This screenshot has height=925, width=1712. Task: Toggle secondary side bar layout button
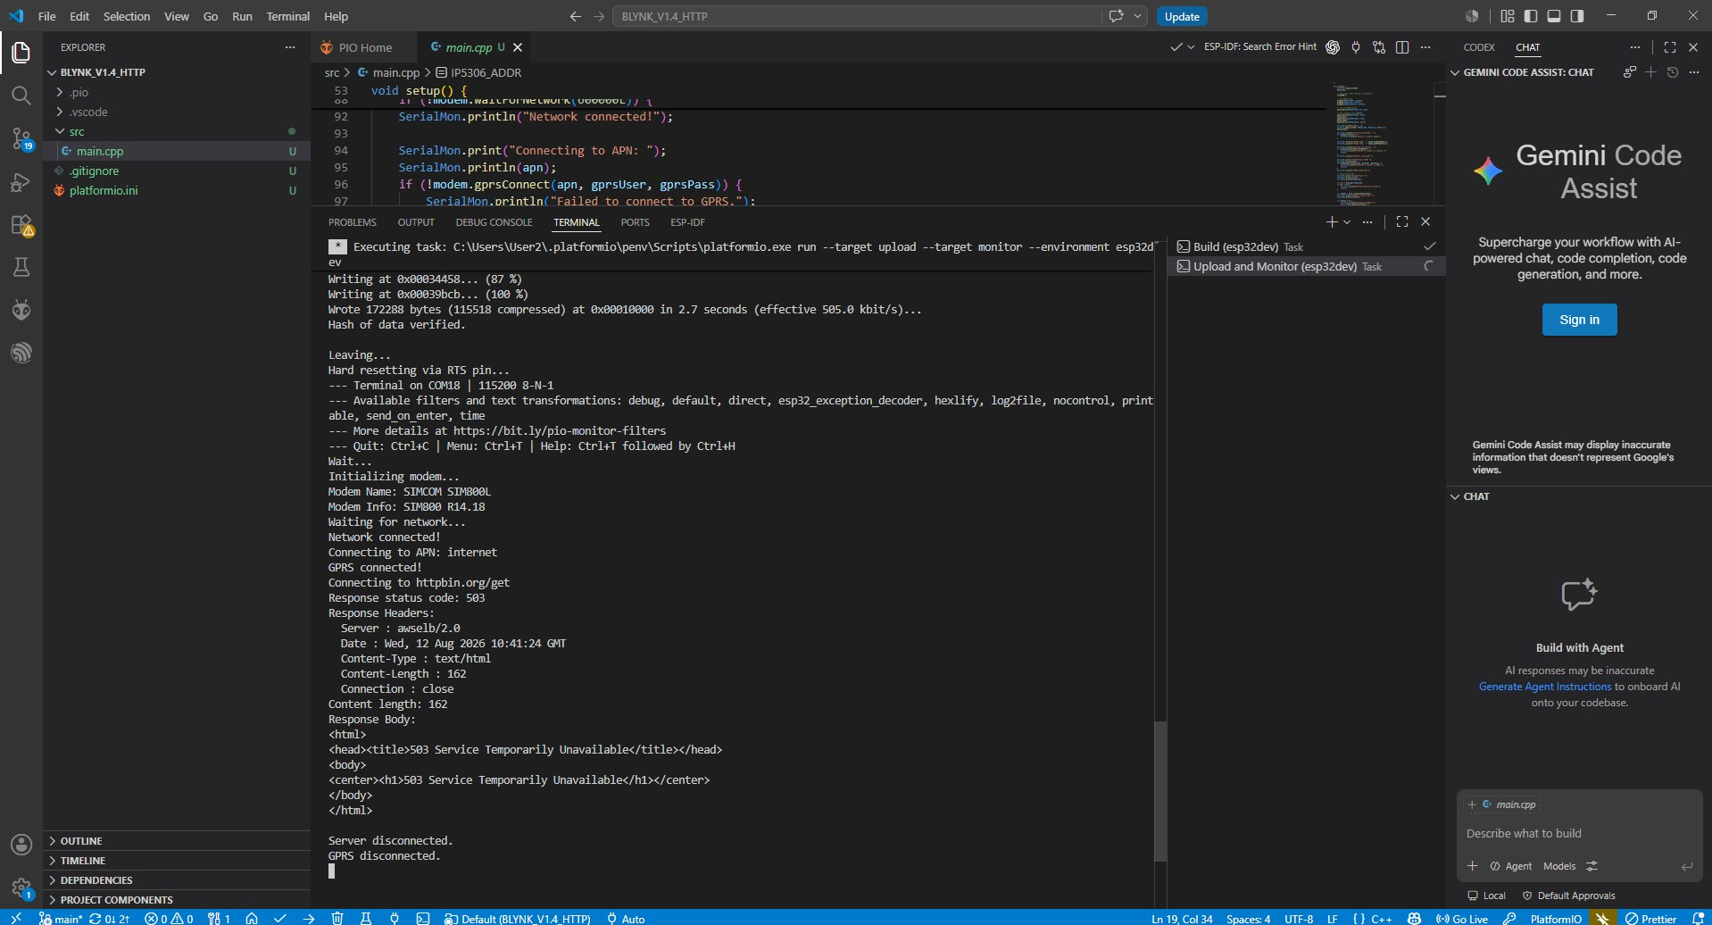point(1577,16)
